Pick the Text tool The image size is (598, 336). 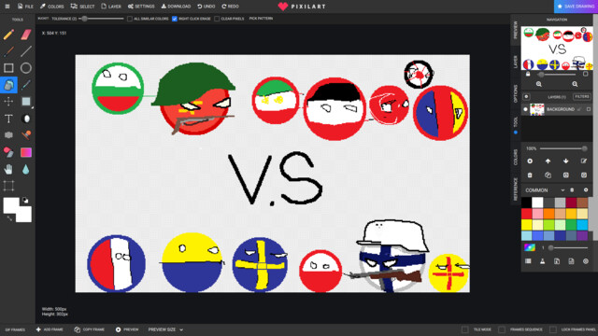8,119
